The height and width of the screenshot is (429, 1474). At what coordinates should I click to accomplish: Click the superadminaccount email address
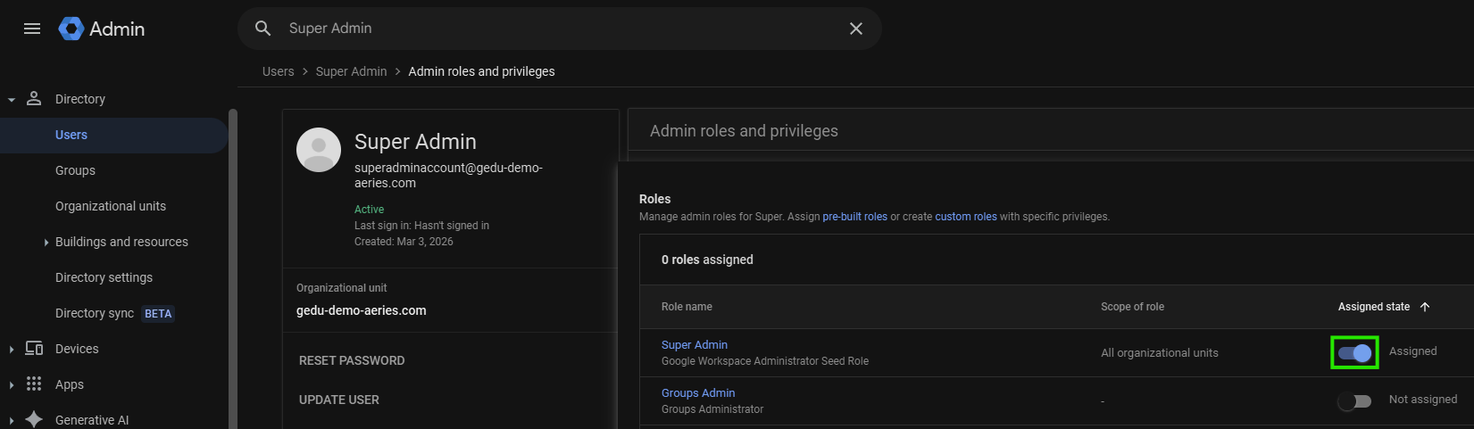448,175
